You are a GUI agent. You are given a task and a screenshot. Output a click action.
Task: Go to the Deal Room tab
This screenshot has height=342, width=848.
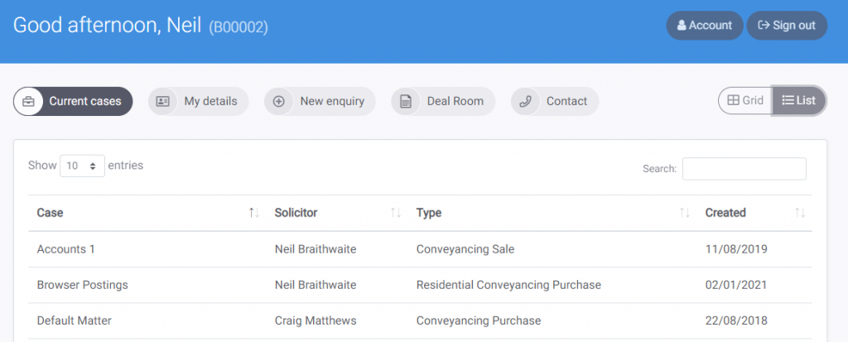(443, 101)
